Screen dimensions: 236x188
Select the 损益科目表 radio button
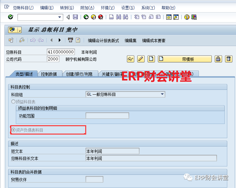pos(14,102)
